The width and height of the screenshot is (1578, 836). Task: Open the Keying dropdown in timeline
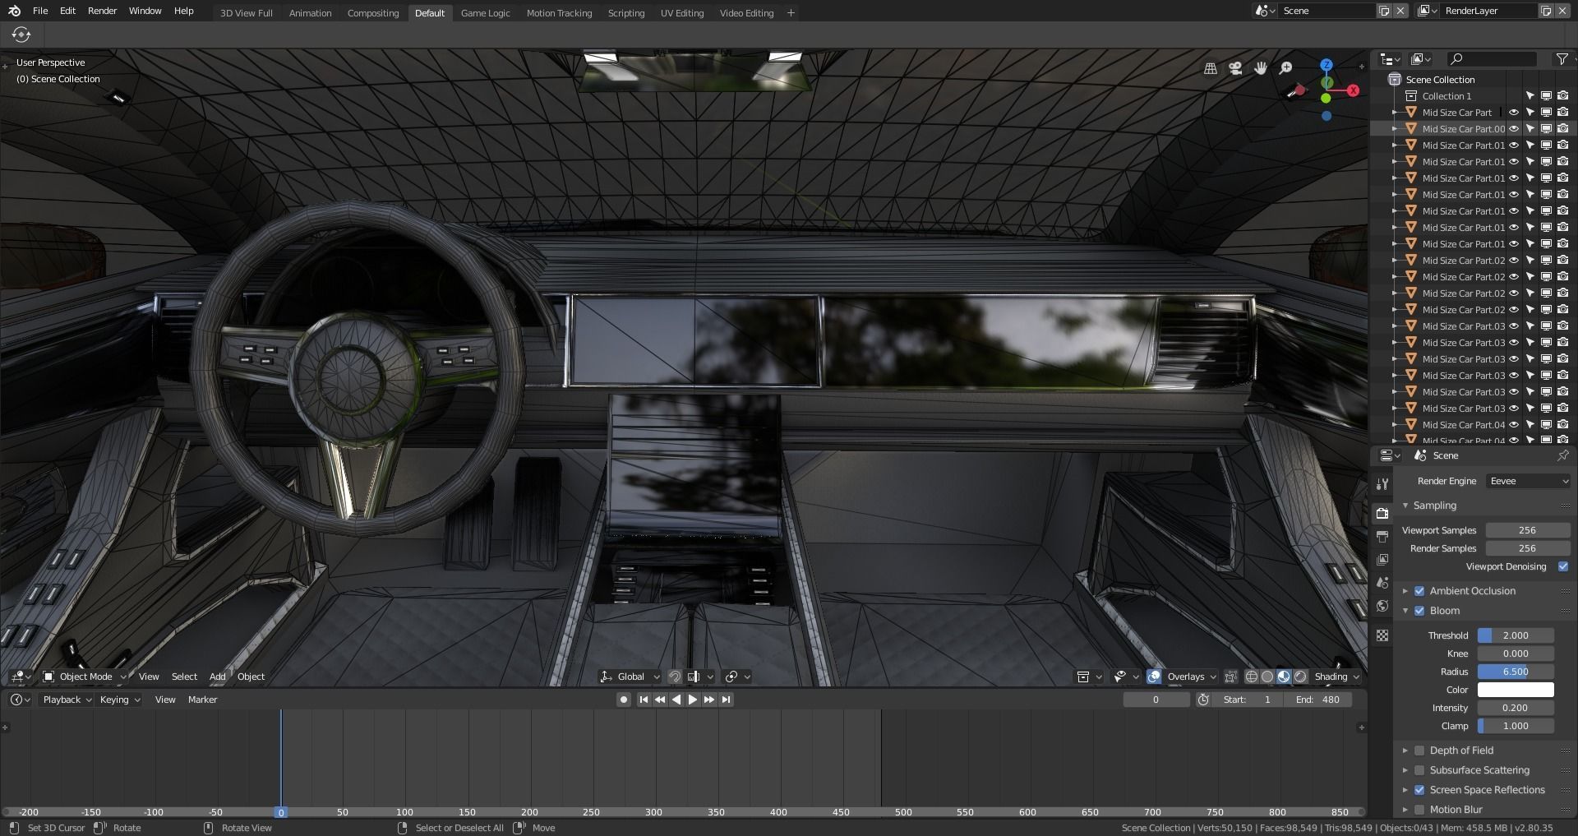(x=120, y=700)
